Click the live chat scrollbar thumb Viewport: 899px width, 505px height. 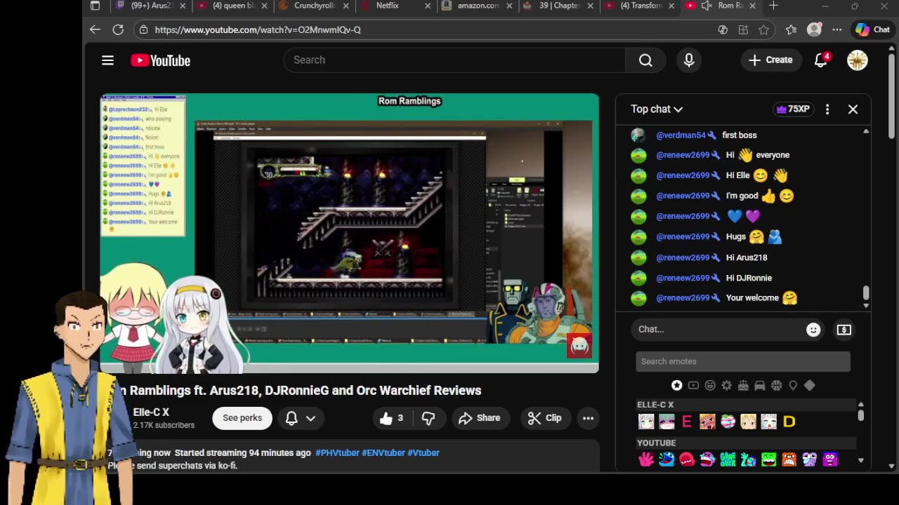coord(866,292)
